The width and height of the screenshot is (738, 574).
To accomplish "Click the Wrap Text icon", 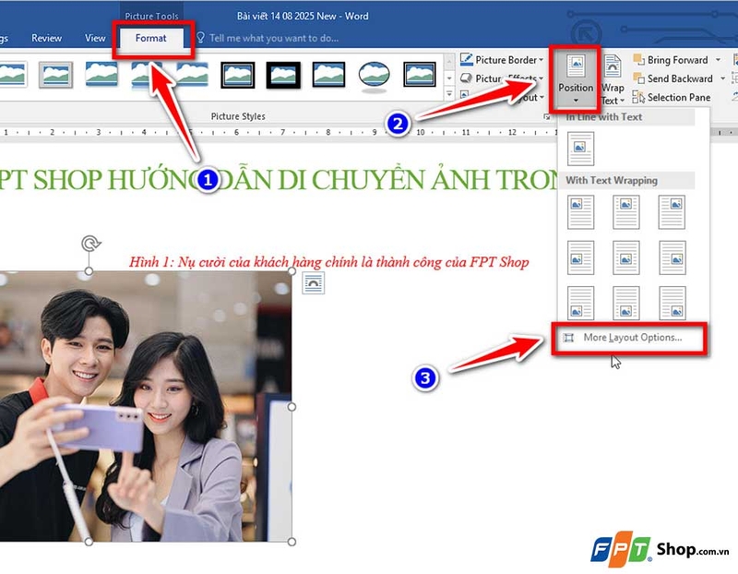I will (613, 68).
